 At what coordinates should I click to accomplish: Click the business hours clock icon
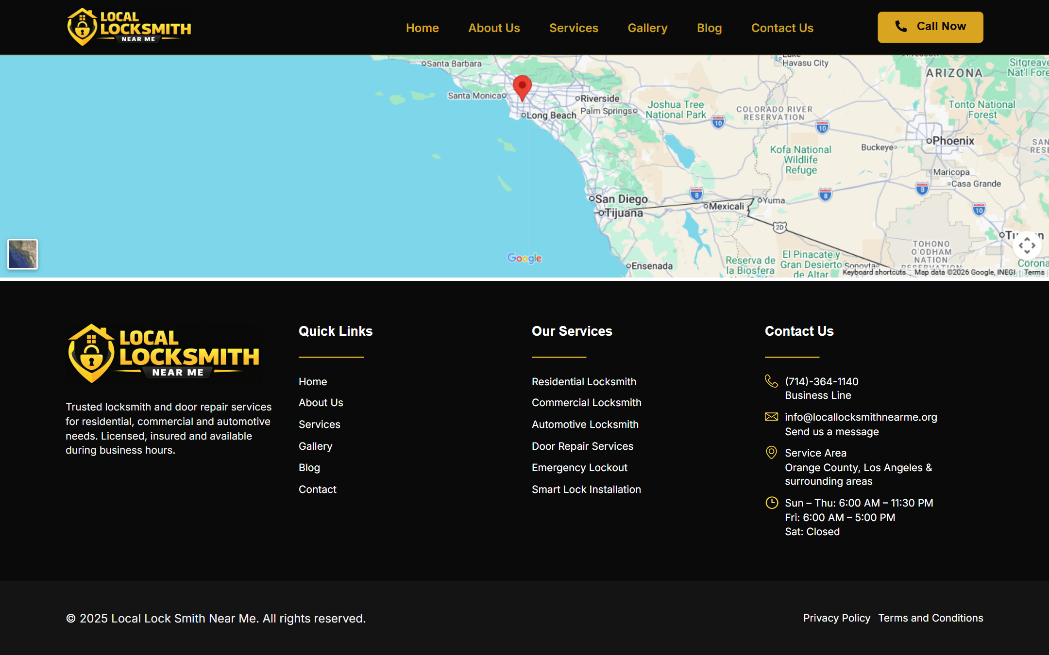pyautogui.click(x=771, y=503)
